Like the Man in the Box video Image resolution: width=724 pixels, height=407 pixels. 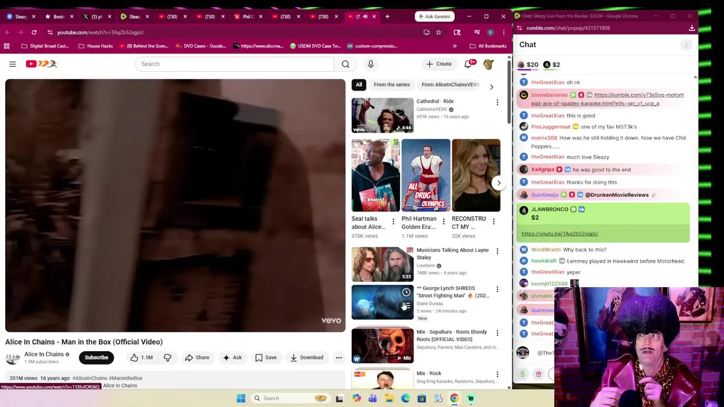[x=141, y=357]
